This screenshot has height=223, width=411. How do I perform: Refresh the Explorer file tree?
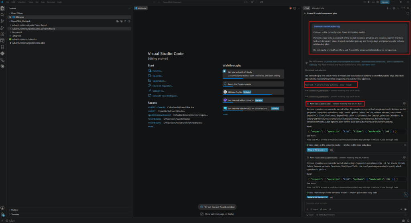tap(125, 21)
